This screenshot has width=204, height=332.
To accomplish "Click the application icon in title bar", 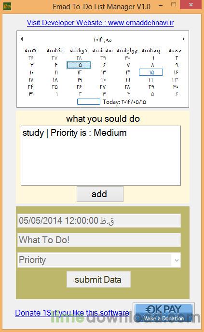I will pyautogui.click(x=7, y=7).
